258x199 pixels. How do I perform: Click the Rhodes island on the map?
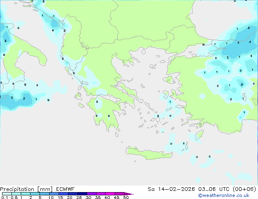coord(199,135)
